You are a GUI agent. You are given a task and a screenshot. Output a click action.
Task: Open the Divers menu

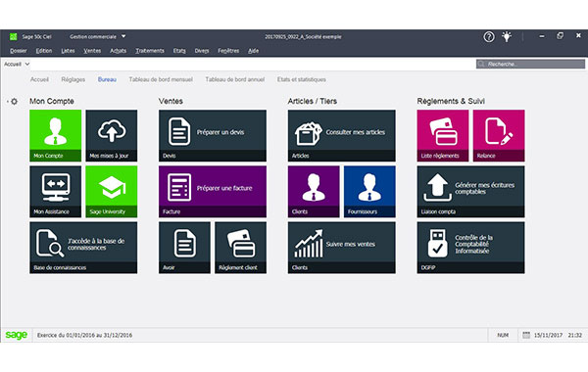click(x=202, y=51)
